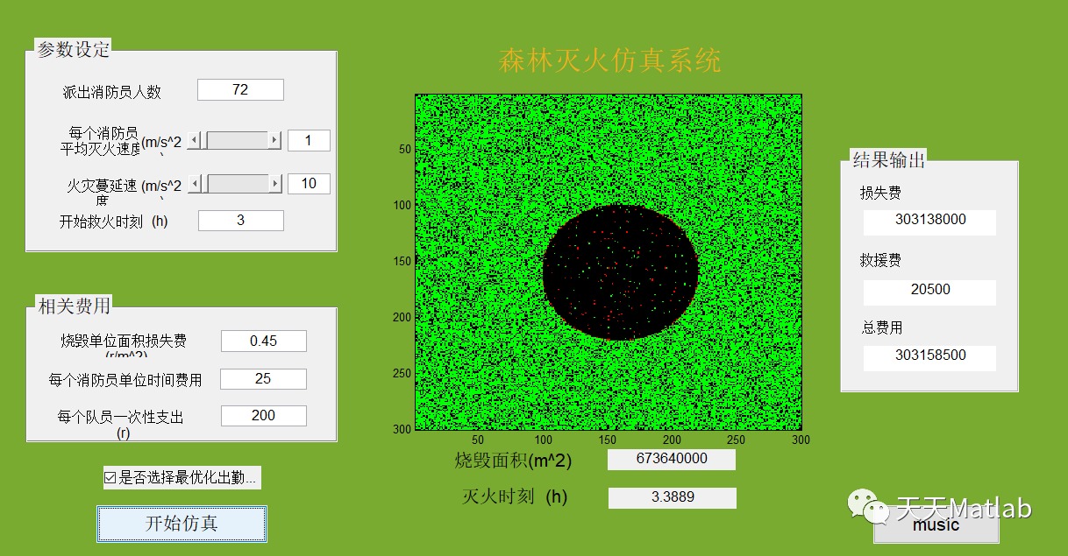Click left arrow of 火灾蔓延速度 slider
Viewport: 1068px width, 556px height.
pyautogui.click(x=194, y=183)
